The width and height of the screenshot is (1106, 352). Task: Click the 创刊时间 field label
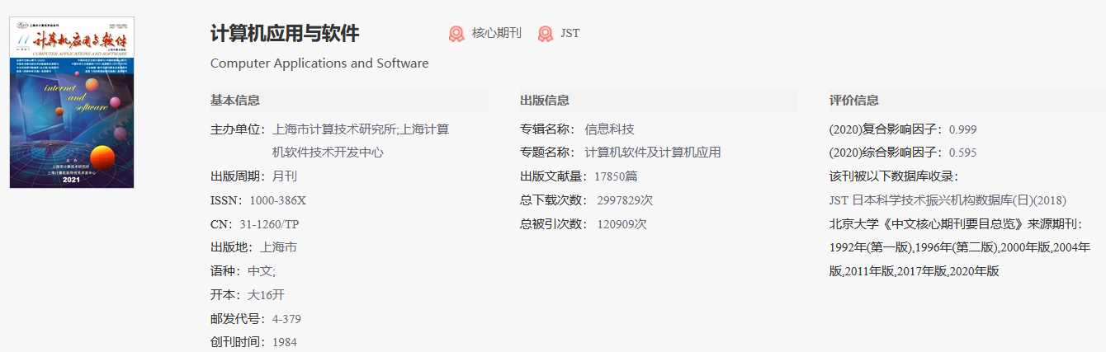click(x=238, y=342)
